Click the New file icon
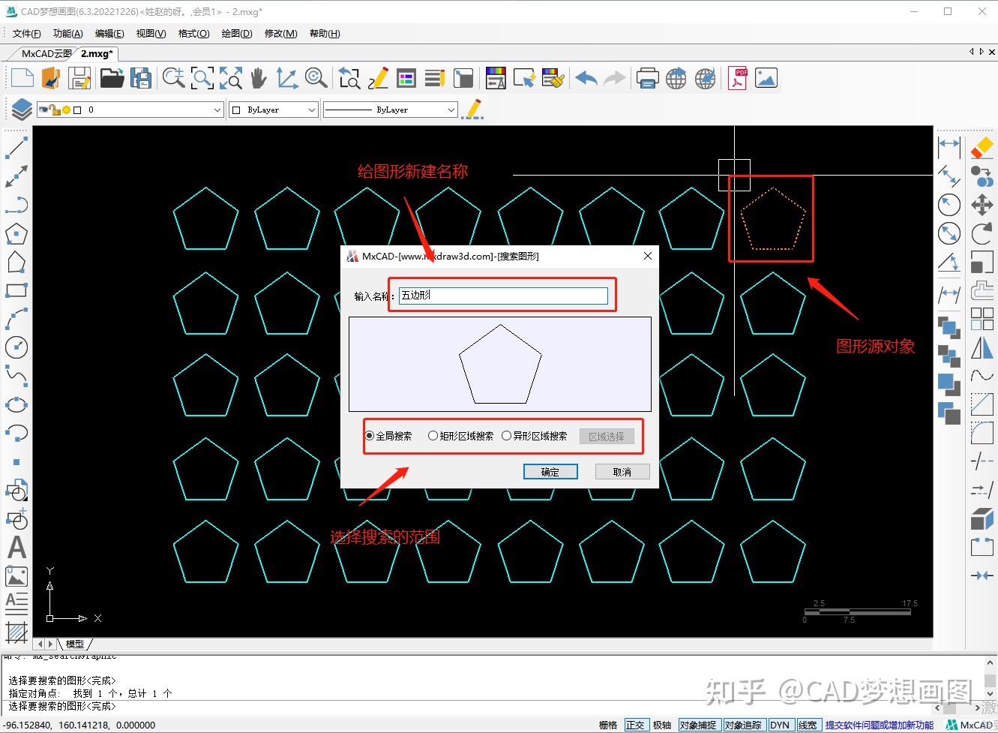Screen dimensions: 998x733 [x=22, y=78]
